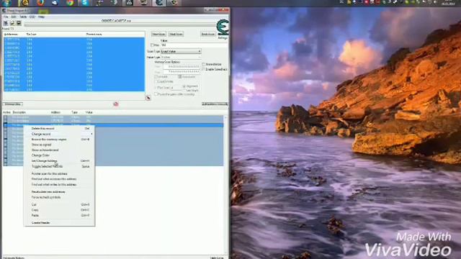The width and height of the screenshot is (461, 259).
Task: Open the Help menu
Action: point(41,17)
